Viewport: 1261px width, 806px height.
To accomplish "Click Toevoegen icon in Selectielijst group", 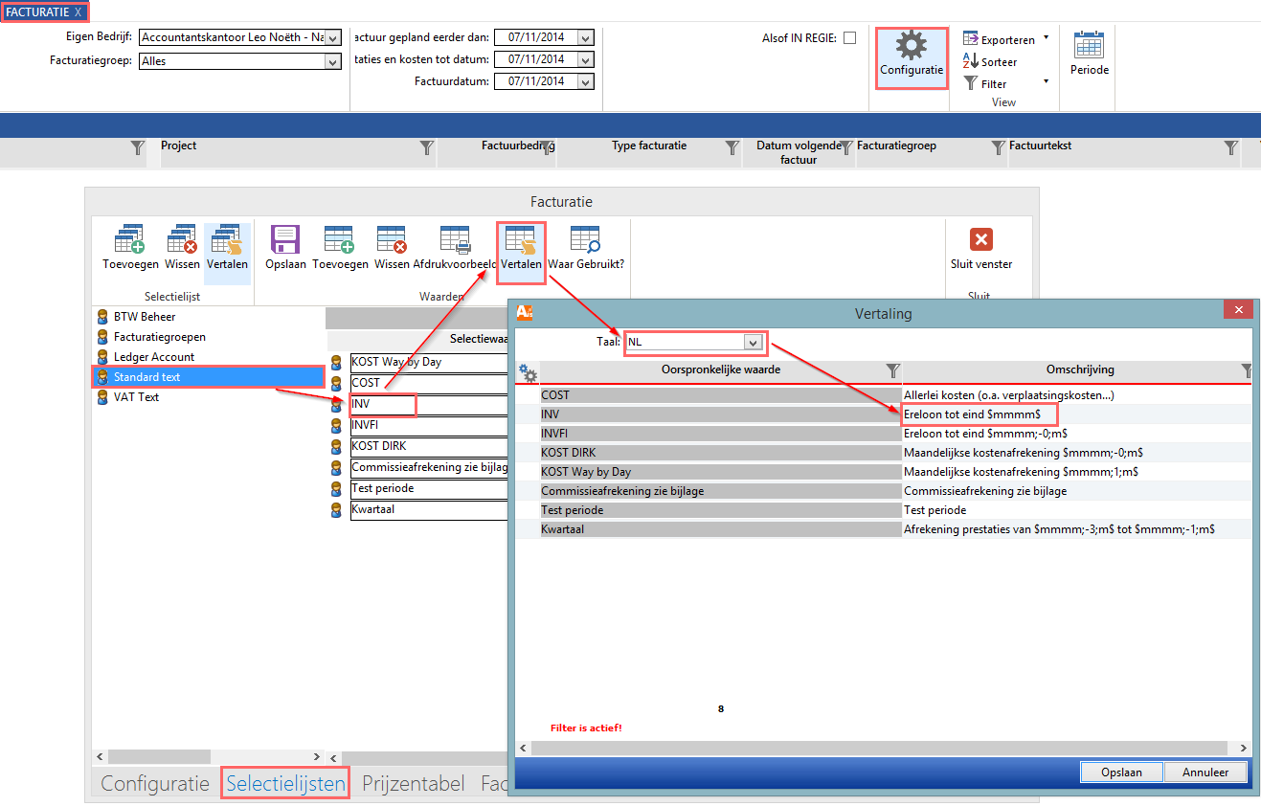I will (x=130, y=240).
